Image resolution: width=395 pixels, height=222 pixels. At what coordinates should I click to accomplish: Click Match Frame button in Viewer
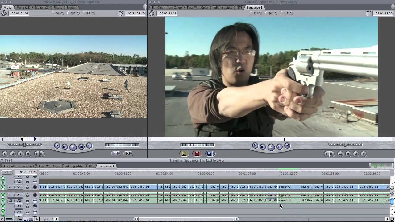(x=5, y=154)
